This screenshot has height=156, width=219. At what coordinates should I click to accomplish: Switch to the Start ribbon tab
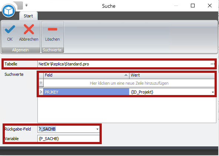pyautogui.click(x=28, y=16)
